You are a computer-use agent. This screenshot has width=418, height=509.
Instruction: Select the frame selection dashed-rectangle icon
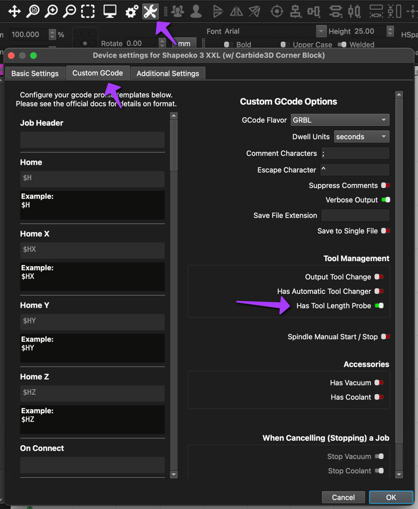pyautogui.click(x=88, y=11)
